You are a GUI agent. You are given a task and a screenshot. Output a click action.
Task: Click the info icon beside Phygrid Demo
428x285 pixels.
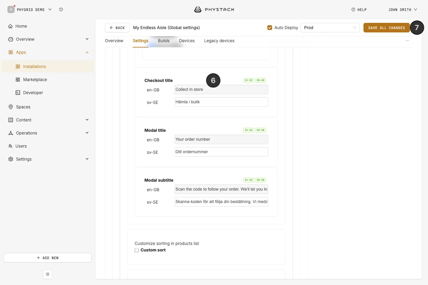(x=61, y=9)
